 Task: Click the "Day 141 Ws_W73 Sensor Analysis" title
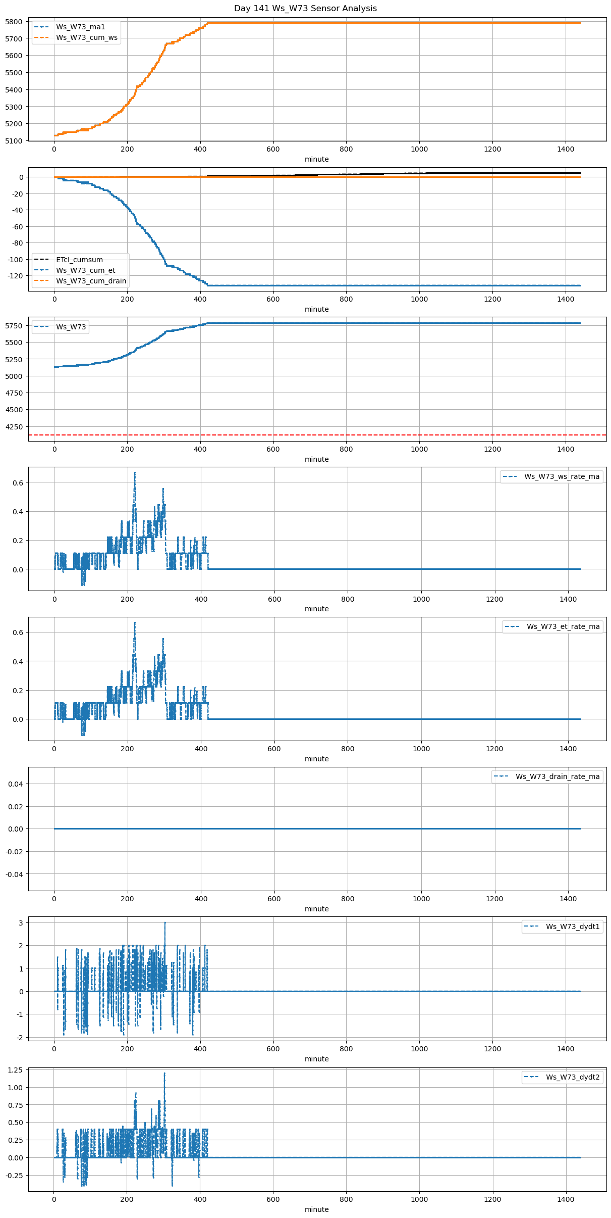[305, 9]
